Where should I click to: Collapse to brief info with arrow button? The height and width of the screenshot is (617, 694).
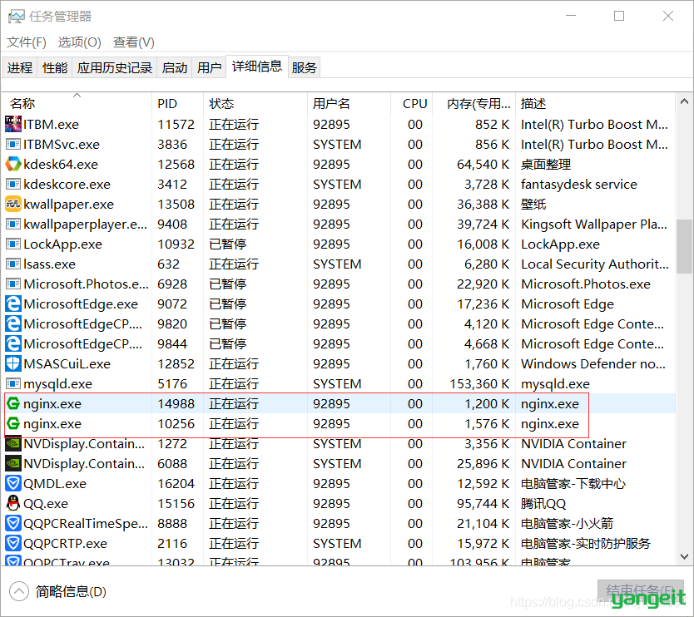tap(19, 591)
